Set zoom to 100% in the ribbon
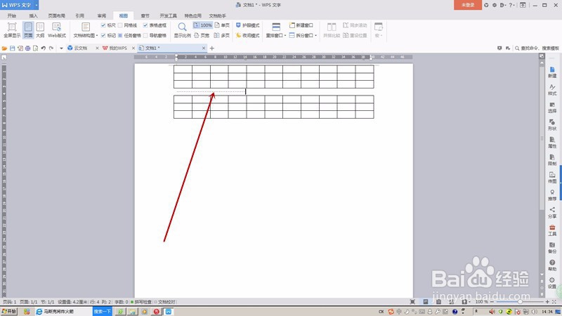Screen dimensions: 562x316 (202, 25)
